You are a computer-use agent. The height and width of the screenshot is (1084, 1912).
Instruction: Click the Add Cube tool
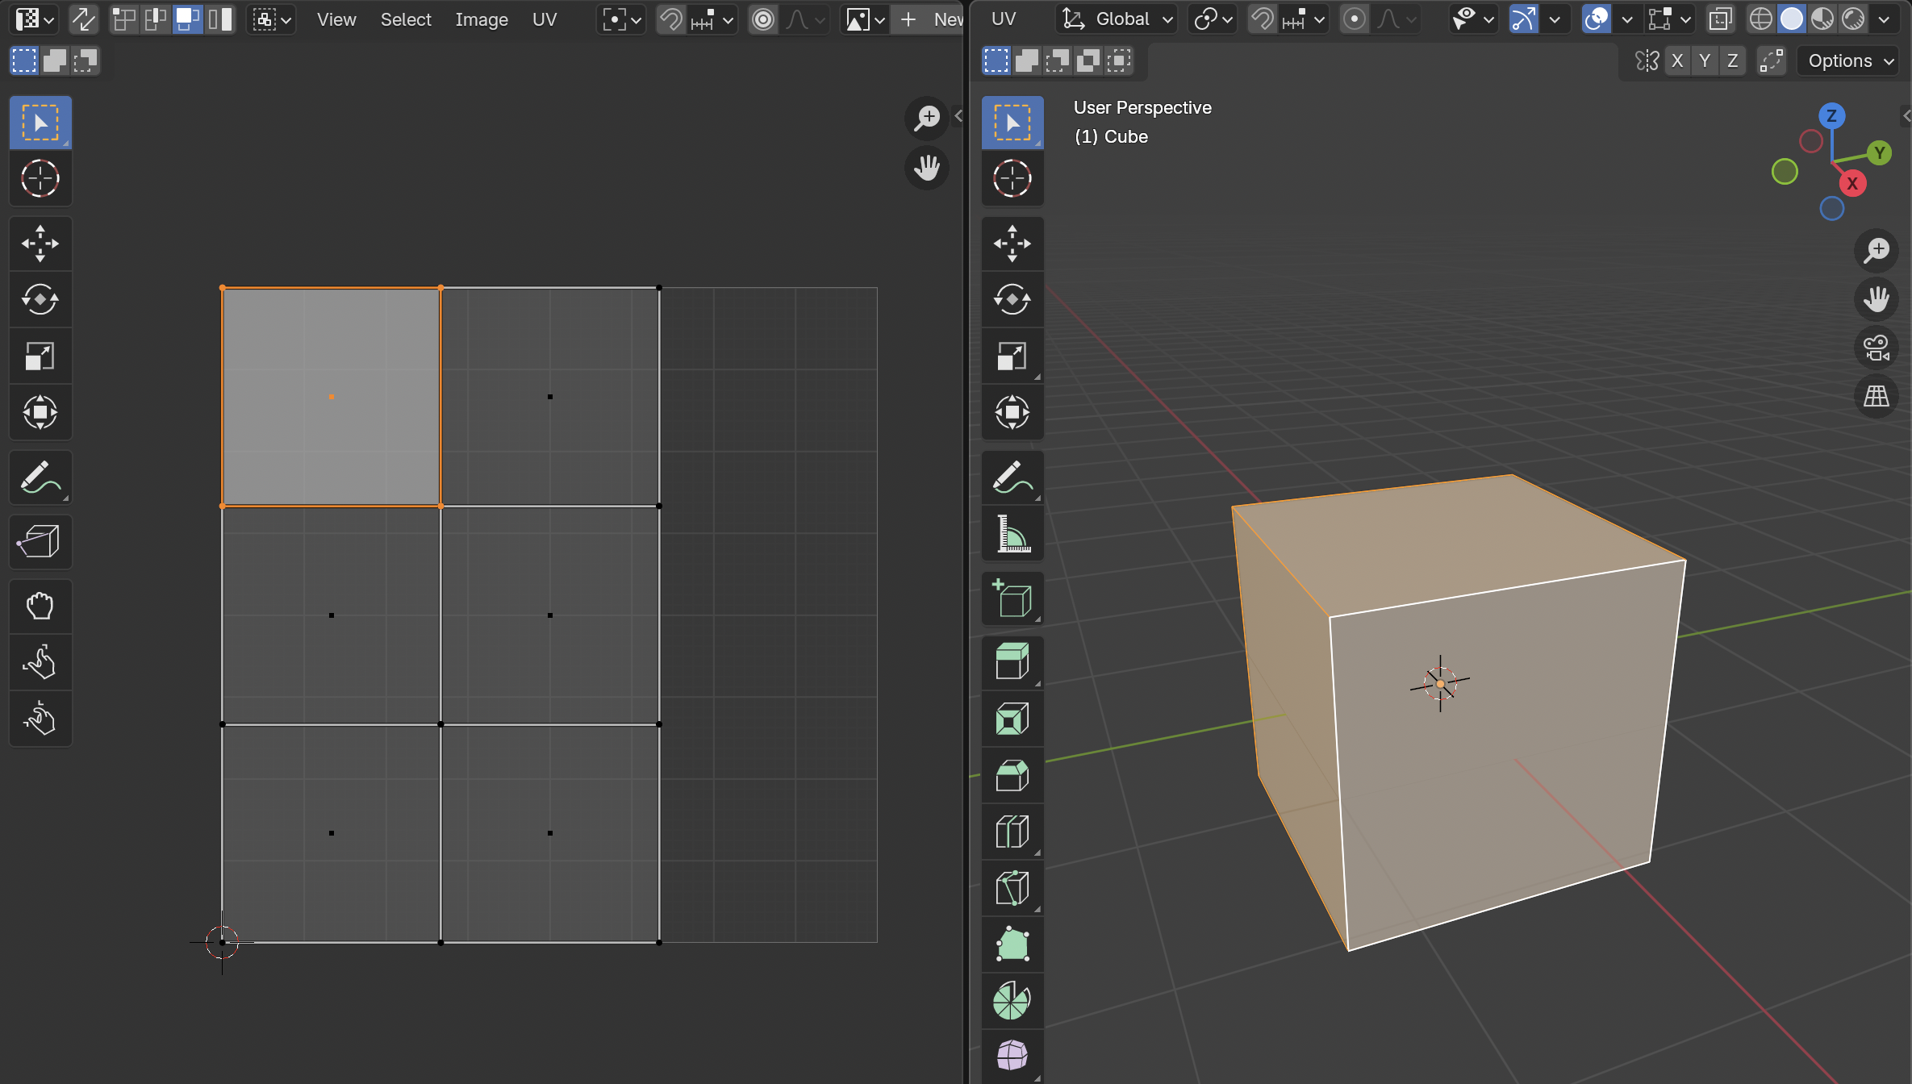coord(1012,598)
